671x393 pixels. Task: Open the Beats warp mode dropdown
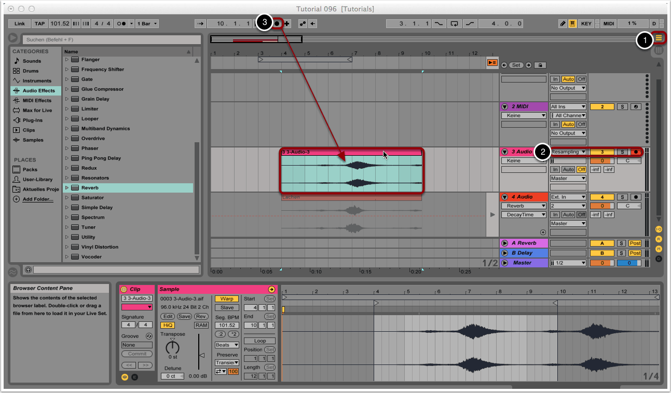coord(227,345)
